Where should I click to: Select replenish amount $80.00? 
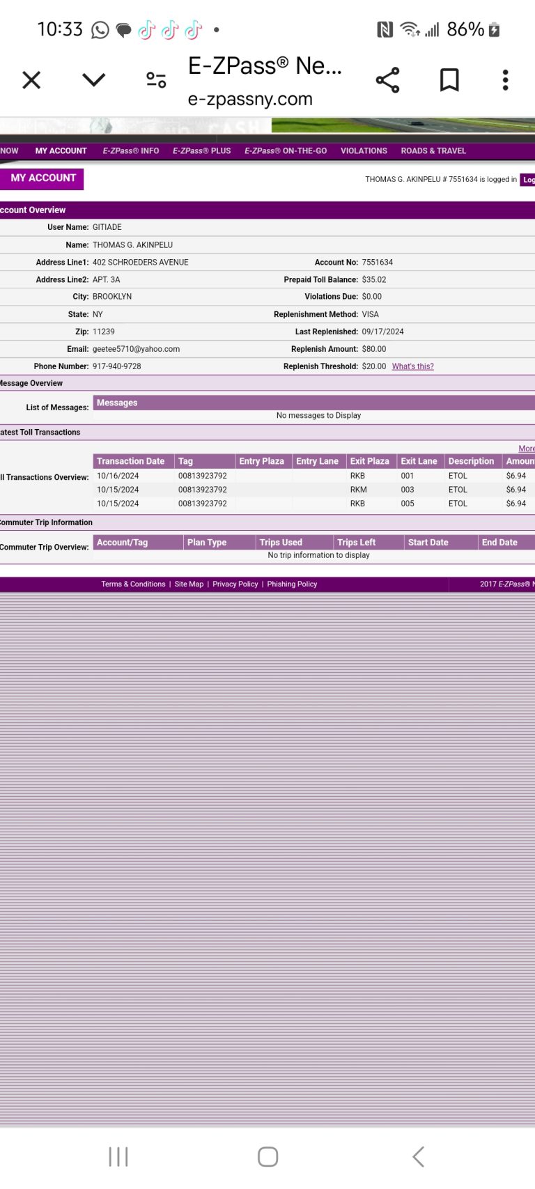tap(374, 350)
